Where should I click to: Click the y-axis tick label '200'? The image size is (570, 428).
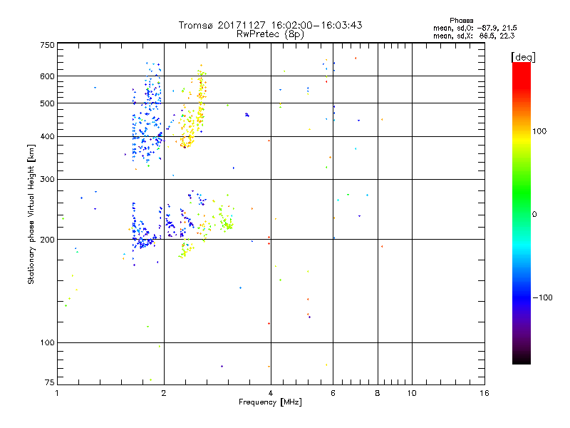click(47, 240)
